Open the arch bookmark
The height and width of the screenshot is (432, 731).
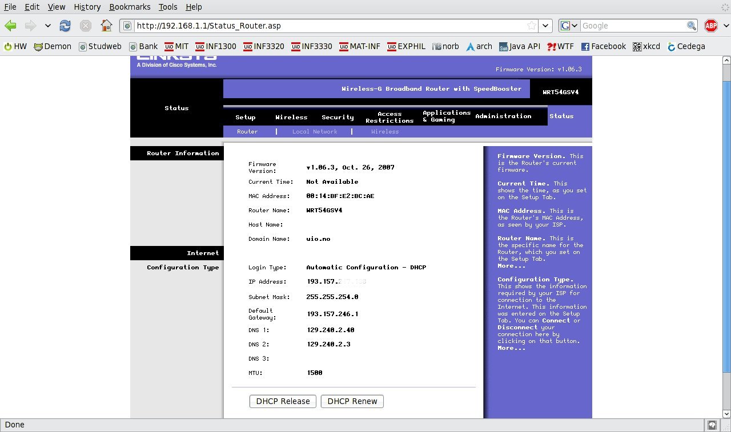(479, 46)
